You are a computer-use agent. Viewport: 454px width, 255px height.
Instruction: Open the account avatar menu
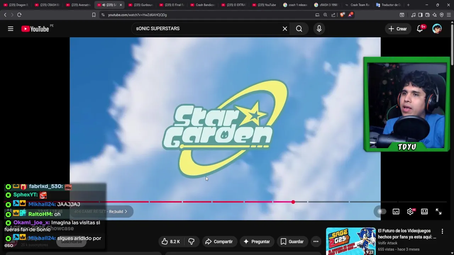(437, 29)
